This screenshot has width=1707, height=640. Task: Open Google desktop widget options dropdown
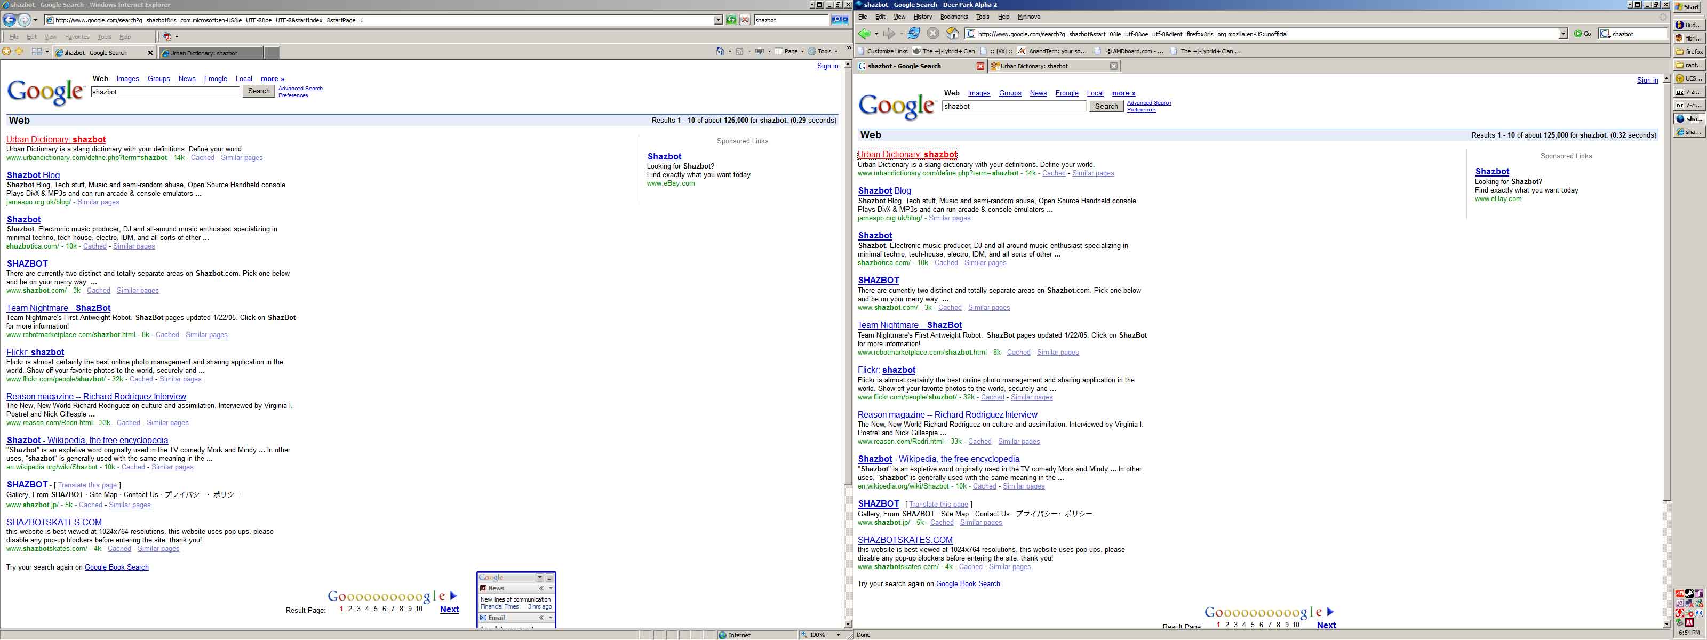539,578
